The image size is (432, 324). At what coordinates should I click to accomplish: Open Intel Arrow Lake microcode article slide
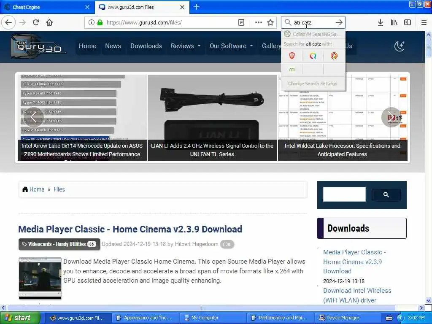82,117
